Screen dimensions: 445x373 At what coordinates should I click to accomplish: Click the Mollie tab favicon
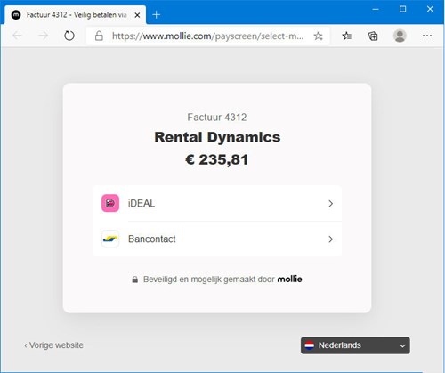pyautogui.click(x=16, y=15)
